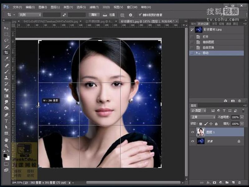The width and height of the screenshot is (249, 187).
Task: Add a layer style (fx)
Action: tap(208, 183)
